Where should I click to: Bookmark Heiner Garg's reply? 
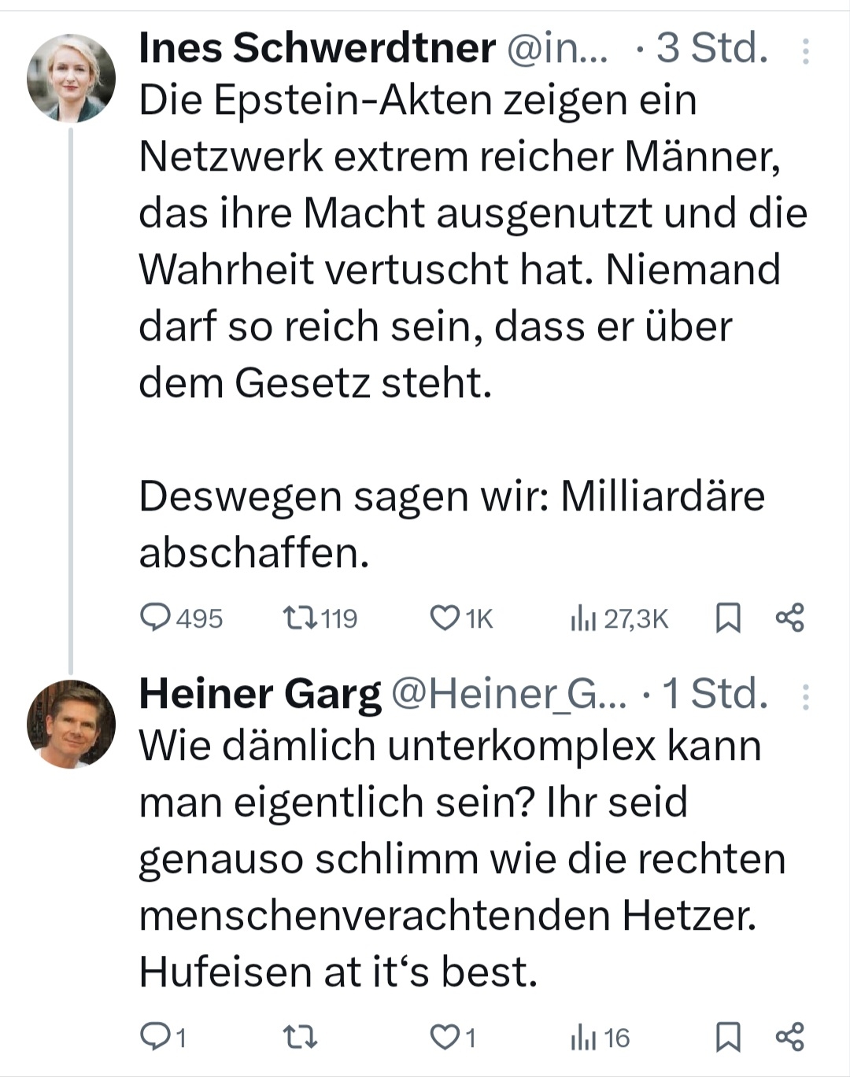[x=728, y=1038]
